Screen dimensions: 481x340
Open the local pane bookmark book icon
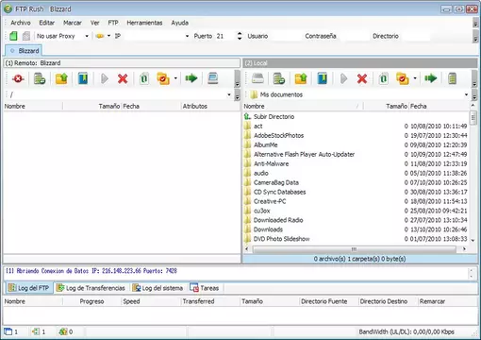pyautogui.click(x=323, y=78)
